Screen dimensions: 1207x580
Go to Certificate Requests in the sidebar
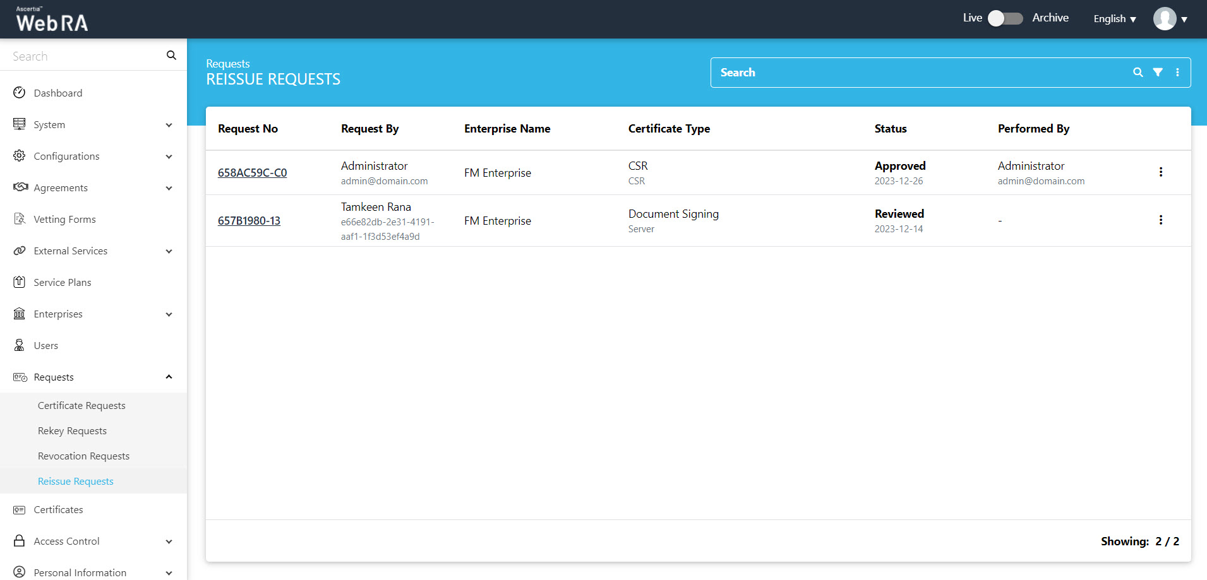pyautogui.click(x=81, y=406)
